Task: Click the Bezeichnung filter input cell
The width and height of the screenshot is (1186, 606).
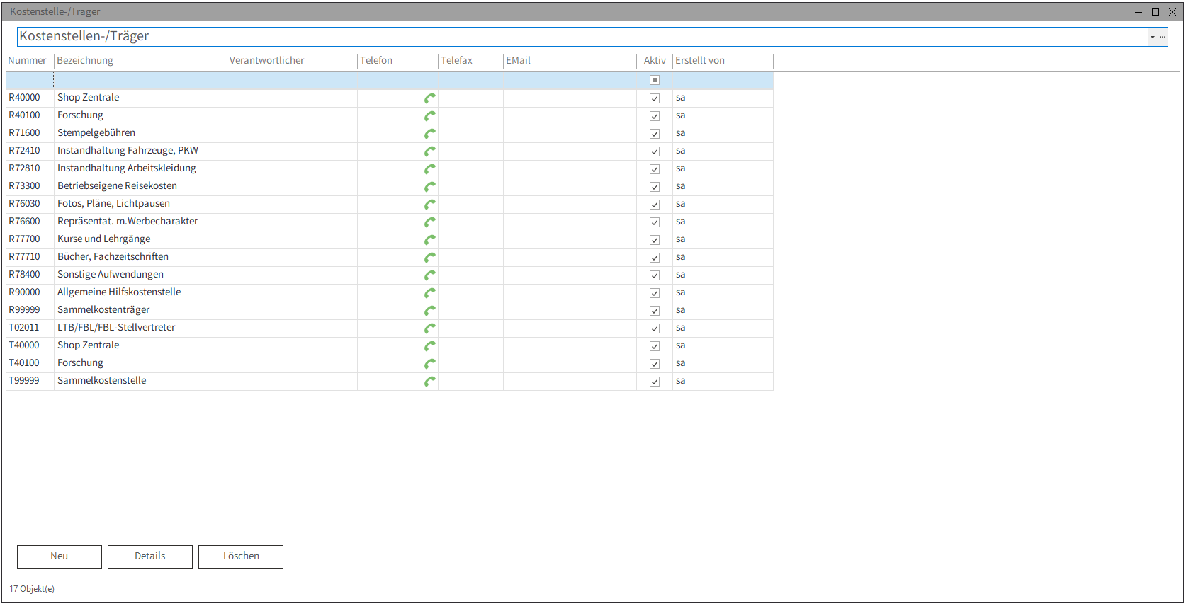Action: click(x=140, y=80)
